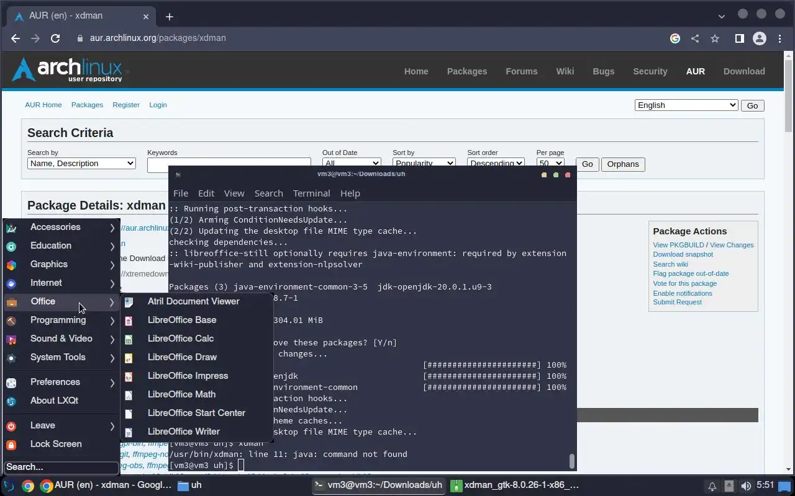Click the Internet category icon
Viewport: 795px width, 496px height.
tap(11, 283)
